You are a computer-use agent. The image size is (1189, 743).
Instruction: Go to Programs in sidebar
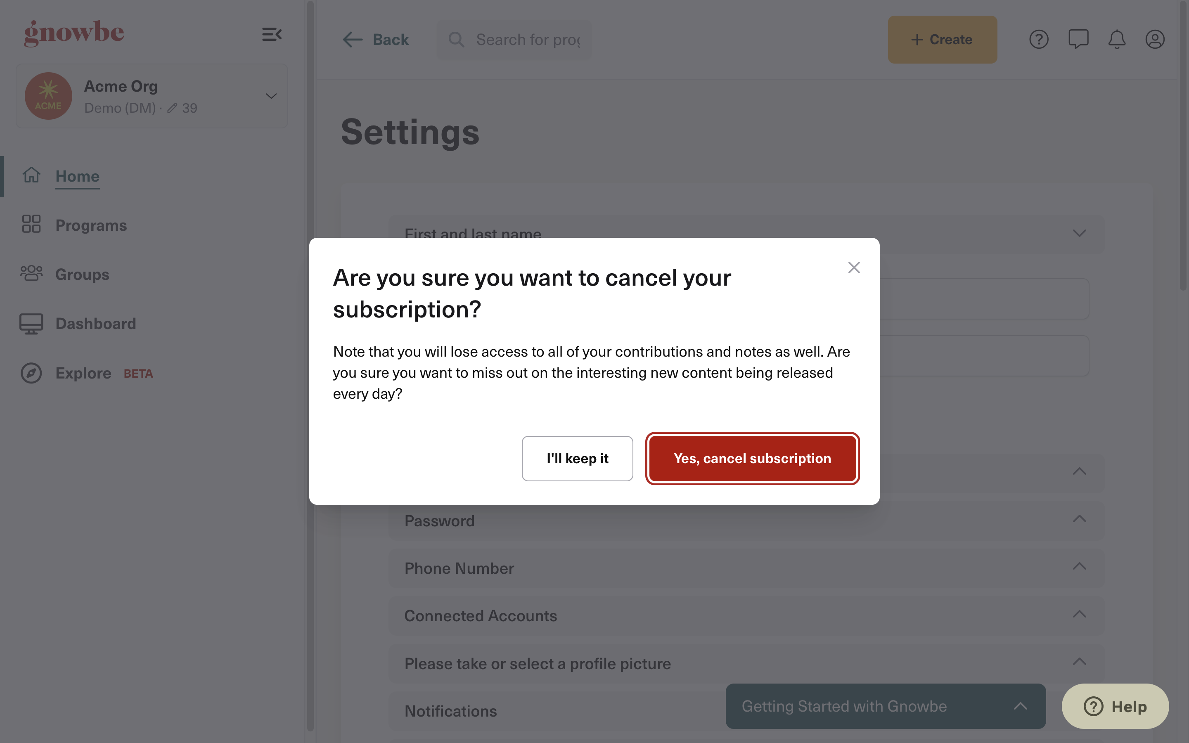(x=91, y=225)
